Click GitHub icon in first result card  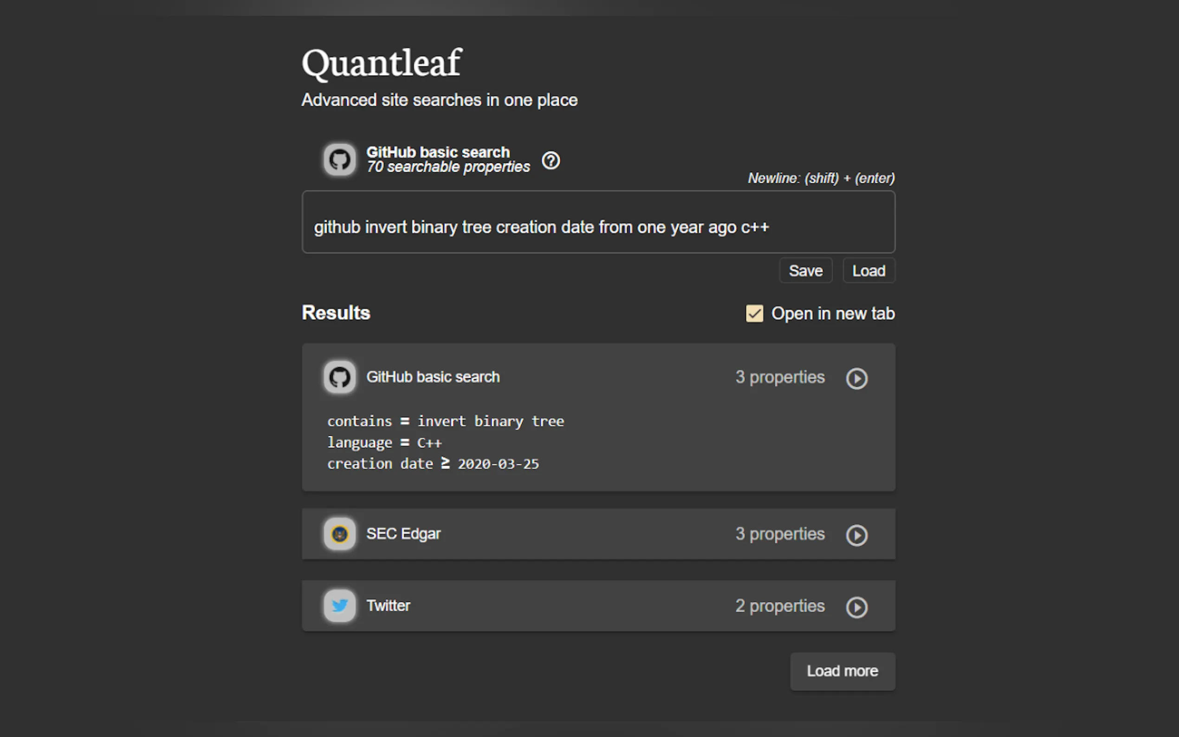tap(340, 377)
